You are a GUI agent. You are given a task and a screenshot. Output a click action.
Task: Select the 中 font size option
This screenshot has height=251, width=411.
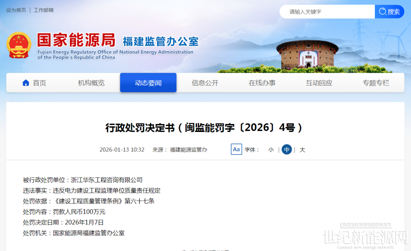(287, 150)
